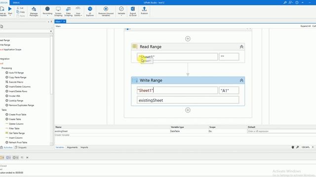Open the Arguments tab
The width and height of the screenshot is (316, 177).
tap(72, 147)
